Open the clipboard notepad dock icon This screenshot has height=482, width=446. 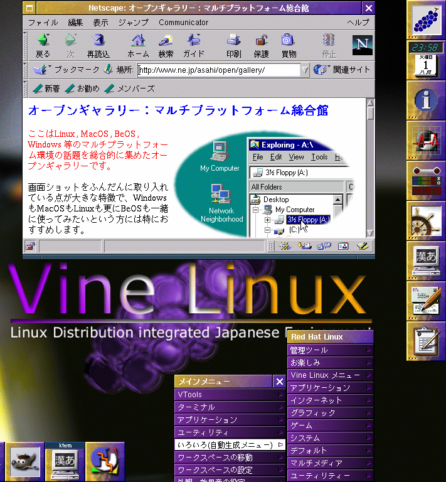tap(426, 341)
